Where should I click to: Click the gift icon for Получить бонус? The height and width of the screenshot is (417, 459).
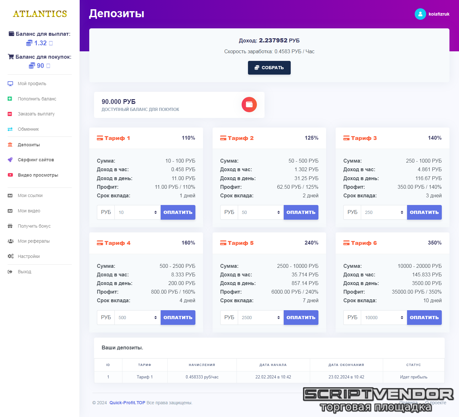click(10, 226)
